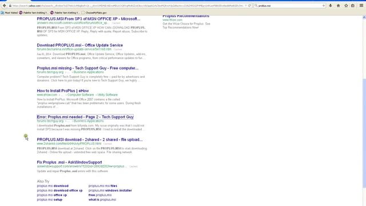The image size is (366, 206).
Task: Open the Downloads arrow icon
Action: pyautogui.click(x=331, y=6)
